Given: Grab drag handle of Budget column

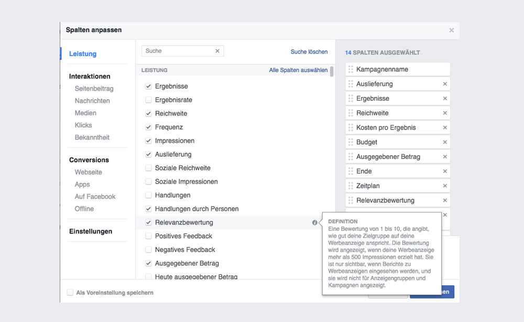Looking at the screenshot, I should point(351,142).
